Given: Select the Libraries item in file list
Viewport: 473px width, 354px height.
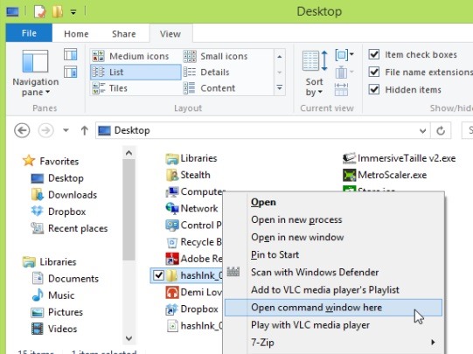Looking at the screenshot, I should pyautogui.click(x=191, y=158).
